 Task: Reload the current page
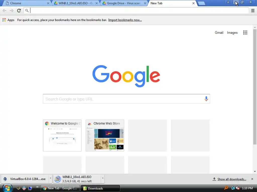19,10
